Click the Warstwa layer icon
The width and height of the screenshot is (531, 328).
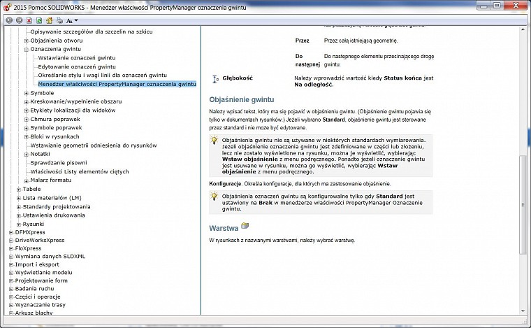245,226
